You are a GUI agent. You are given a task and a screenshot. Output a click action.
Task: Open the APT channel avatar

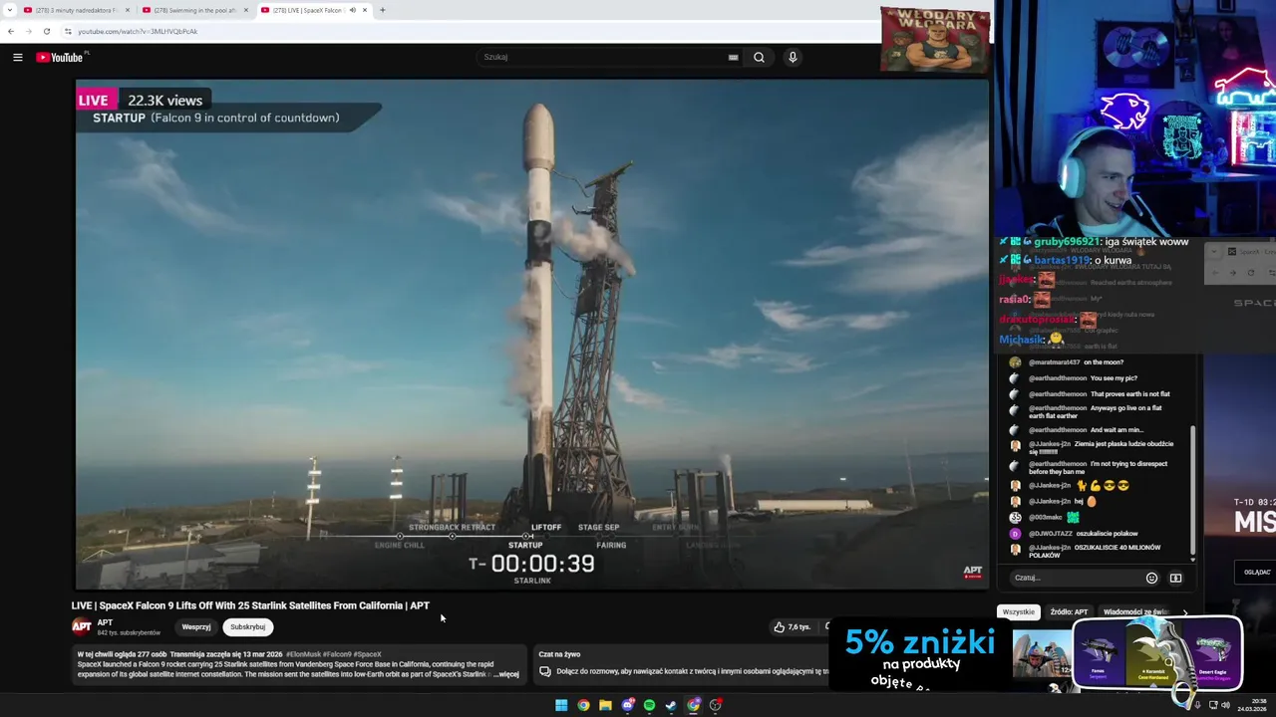[x=82, y=626]
